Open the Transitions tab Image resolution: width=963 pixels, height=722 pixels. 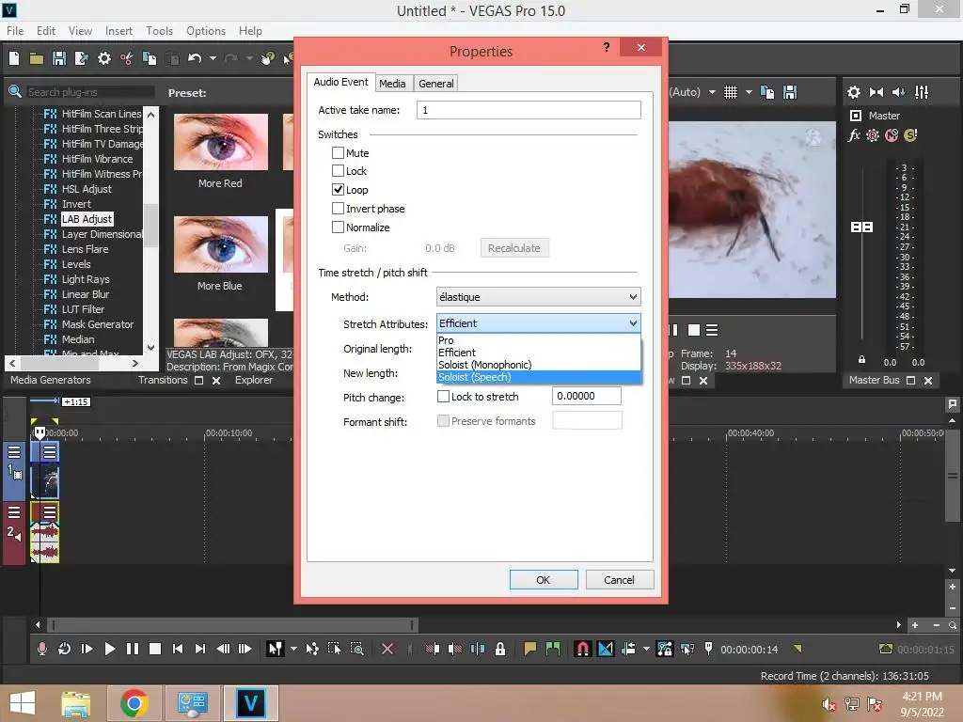coord(163,380)
